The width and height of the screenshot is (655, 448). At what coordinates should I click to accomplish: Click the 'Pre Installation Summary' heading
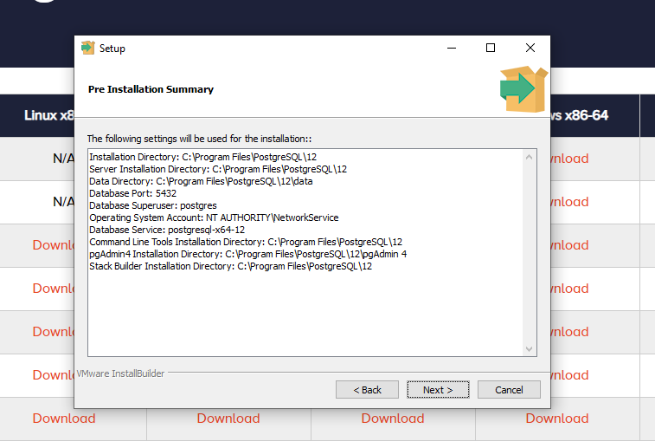[x=151, y=89]
